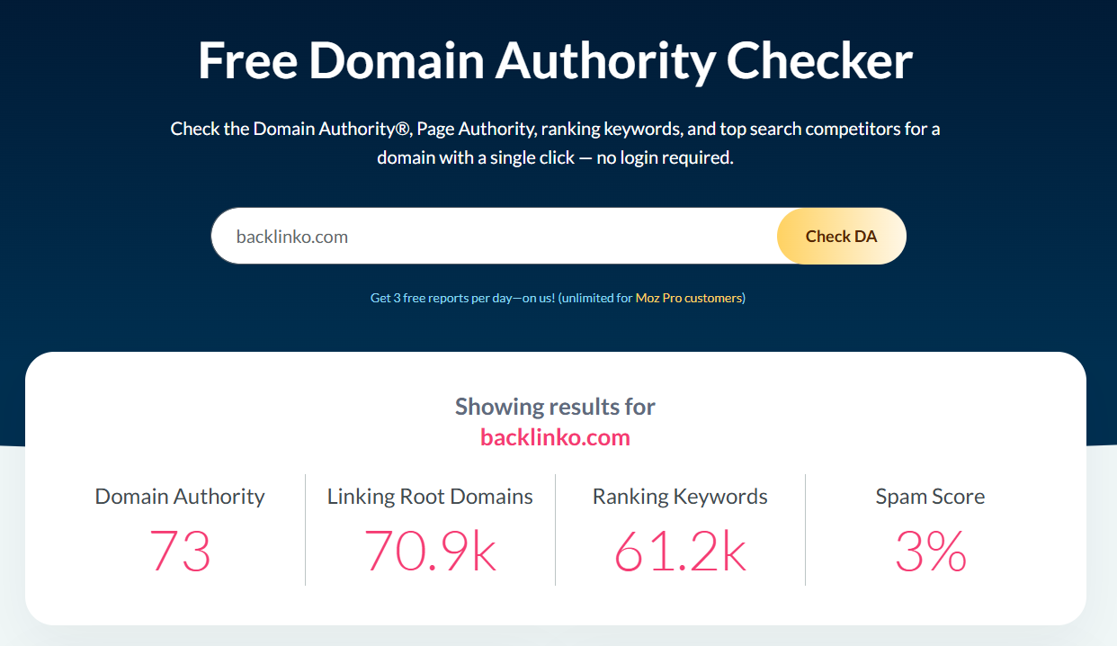
Task: Click the Linking Root Domains label
Action: (430, 497)
